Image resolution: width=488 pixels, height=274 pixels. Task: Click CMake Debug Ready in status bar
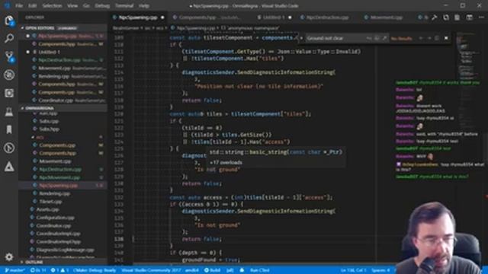[95, 270]
